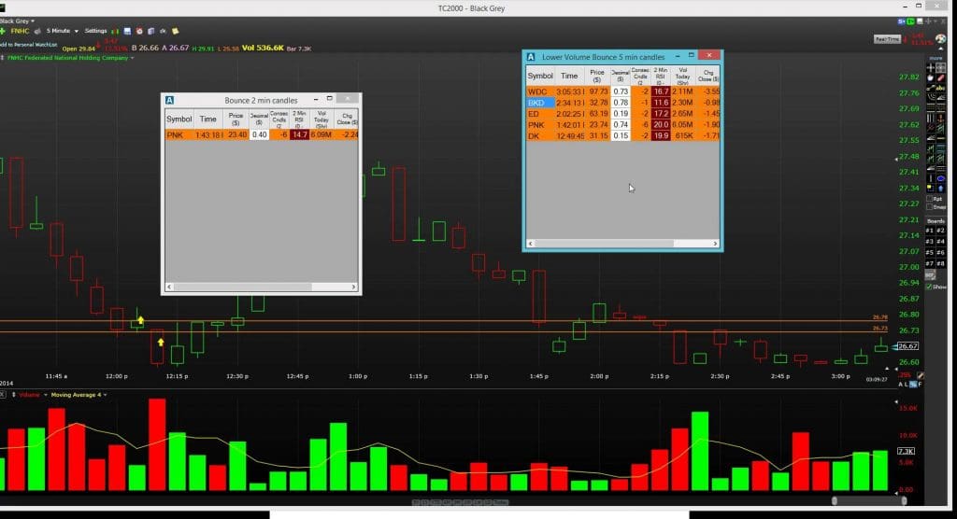Open board #8
Image resolution: width=957 pixels, height=519 pixels.
tap(940, 263)
